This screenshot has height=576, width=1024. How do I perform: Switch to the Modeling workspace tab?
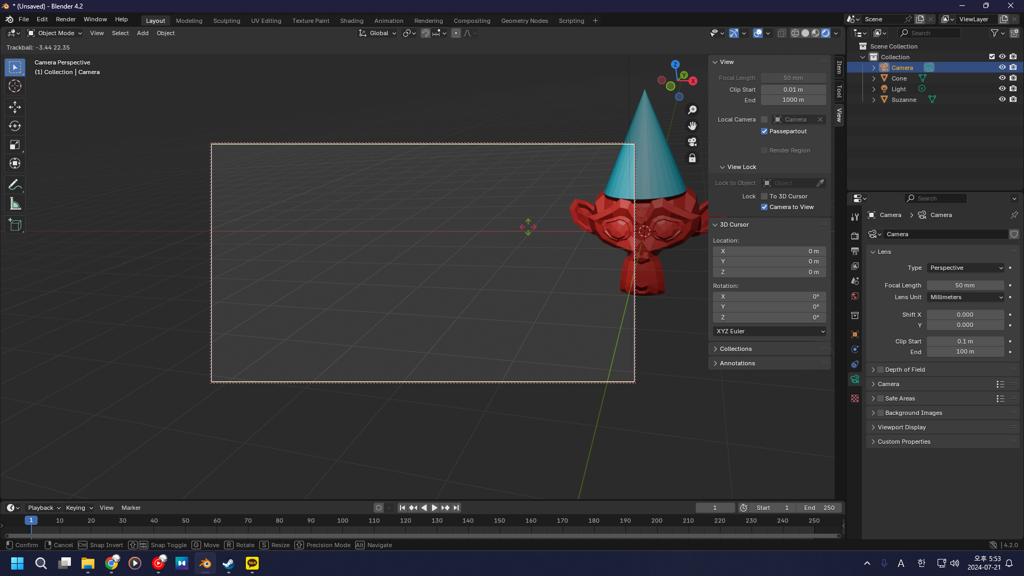pyautogui.click(x=189, y=21)
